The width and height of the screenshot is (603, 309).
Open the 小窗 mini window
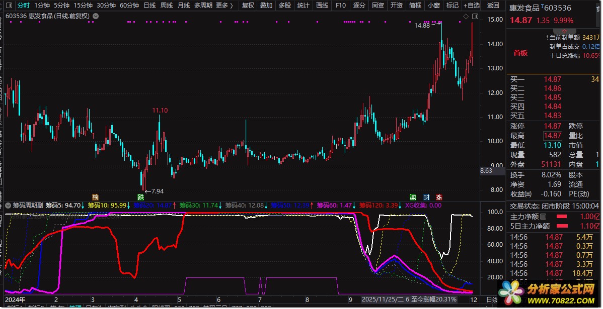point(433,6)
